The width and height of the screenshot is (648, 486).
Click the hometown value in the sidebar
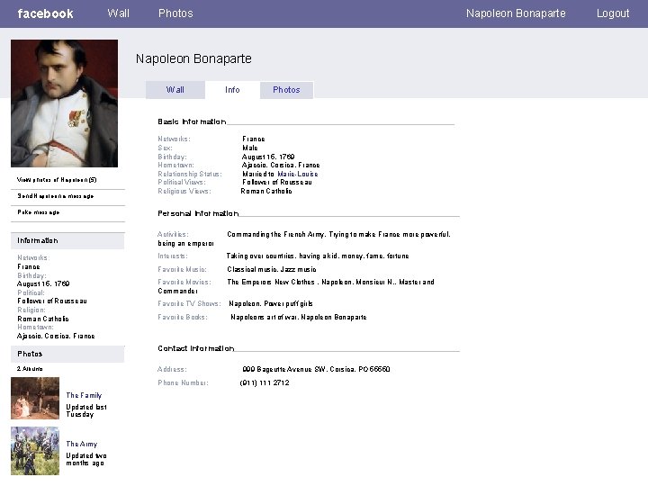point(56,337)
